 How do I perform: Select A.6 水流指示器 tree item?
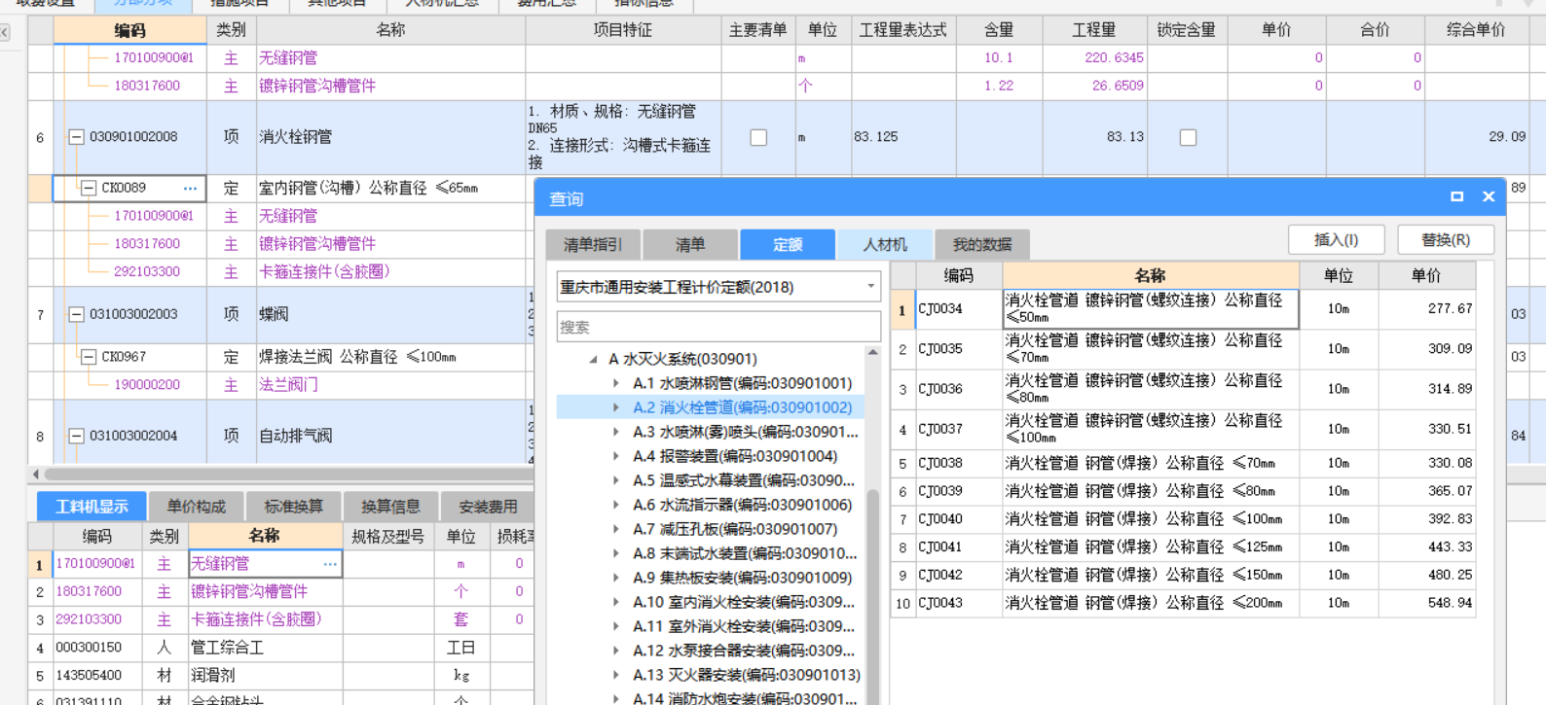point(742,505)
